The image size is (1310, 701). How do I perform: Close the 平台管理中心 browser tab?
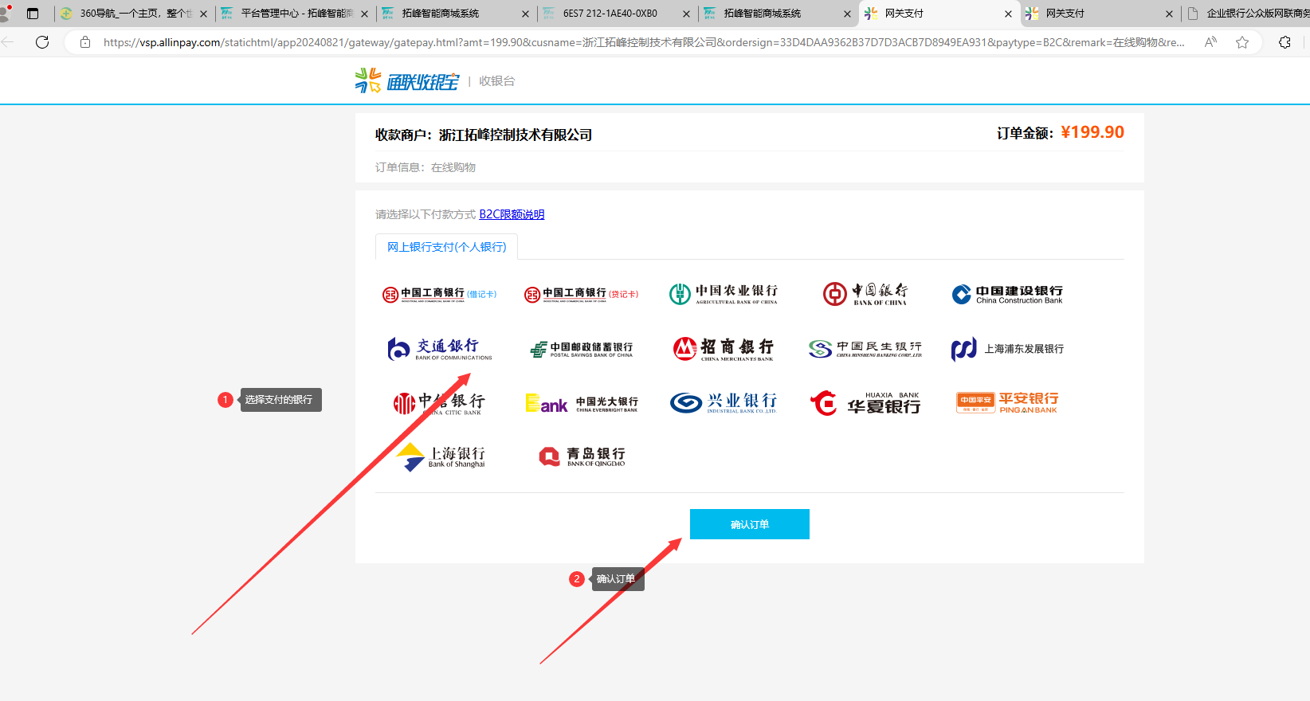click(x=365, y=14)
